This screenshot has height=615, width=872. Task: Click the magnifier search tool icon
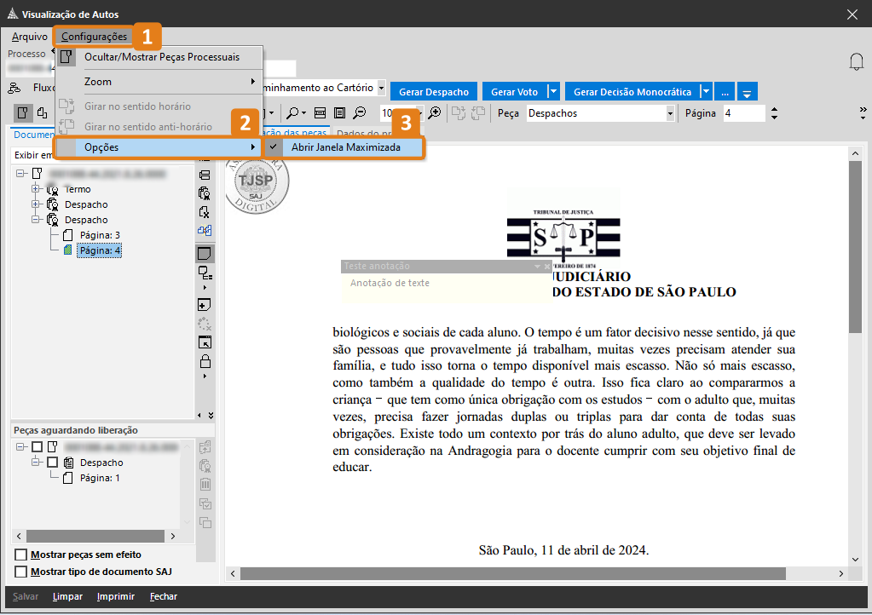[292, 113]
